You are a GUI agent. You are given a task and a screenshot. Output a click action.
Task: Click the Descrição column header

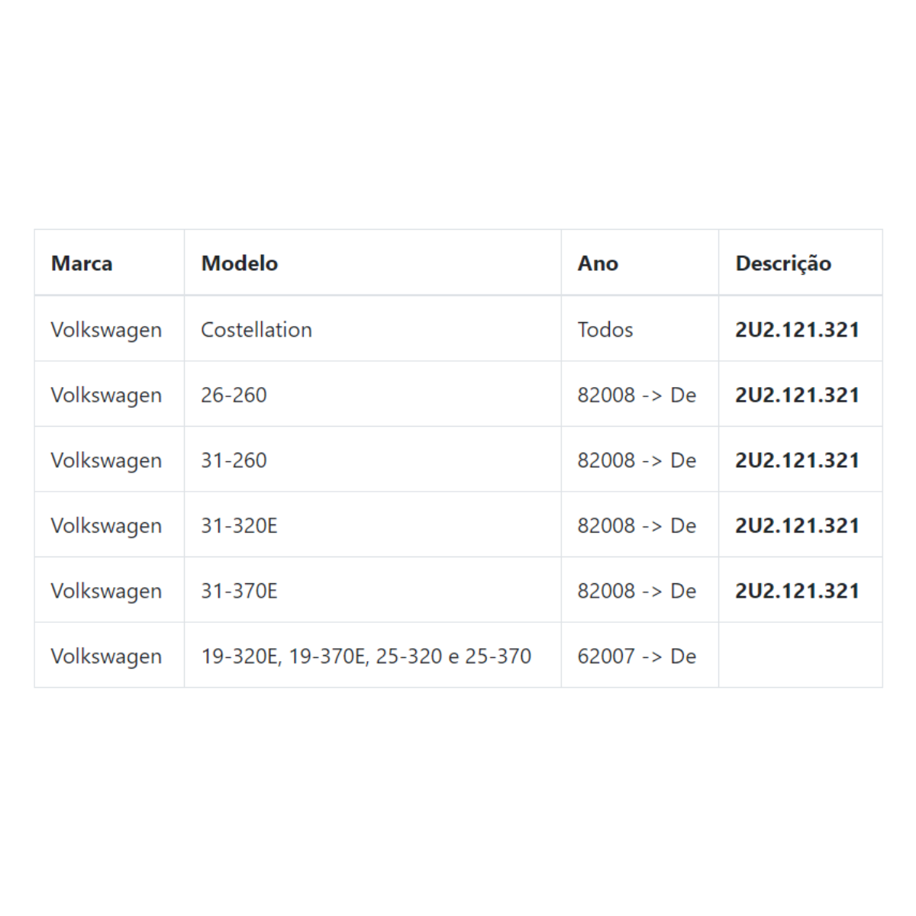point(800,263)
